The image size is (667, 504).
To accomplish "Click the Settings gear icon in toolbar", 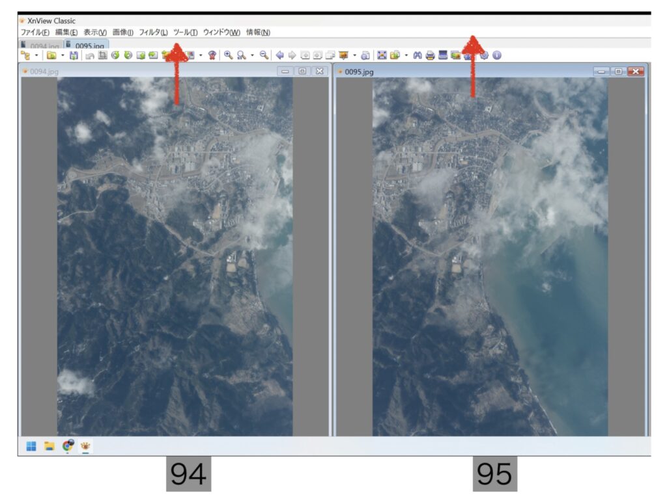I will coord(484,56).
